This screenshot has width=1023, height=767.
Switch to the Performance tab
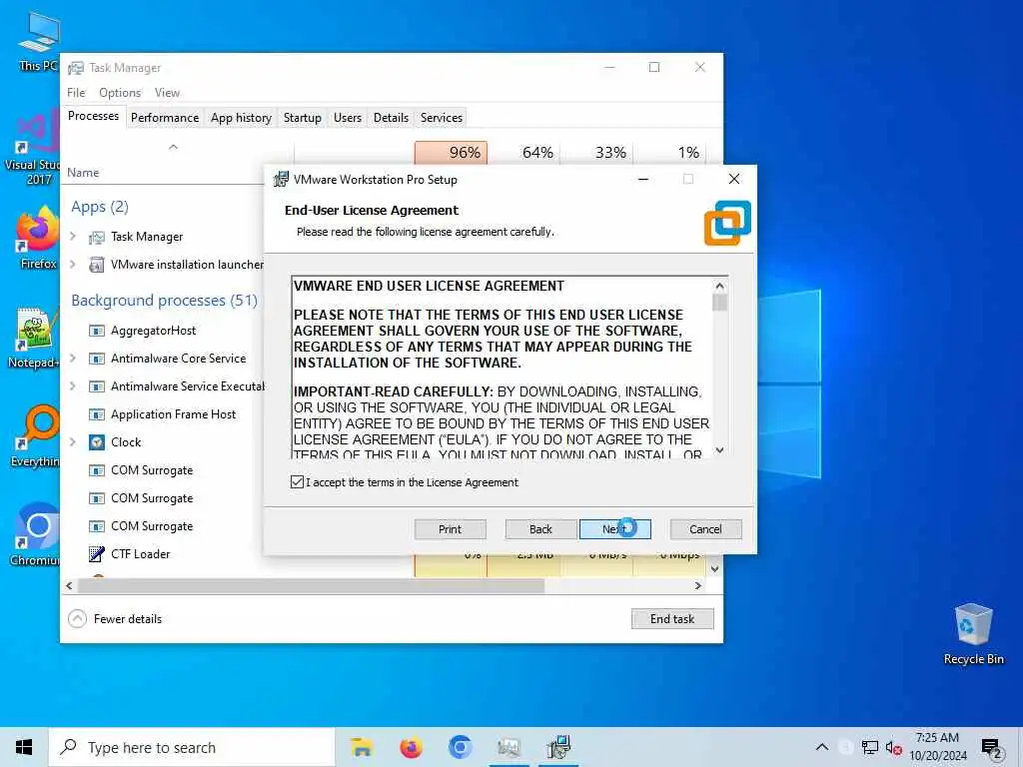[165, 118]
